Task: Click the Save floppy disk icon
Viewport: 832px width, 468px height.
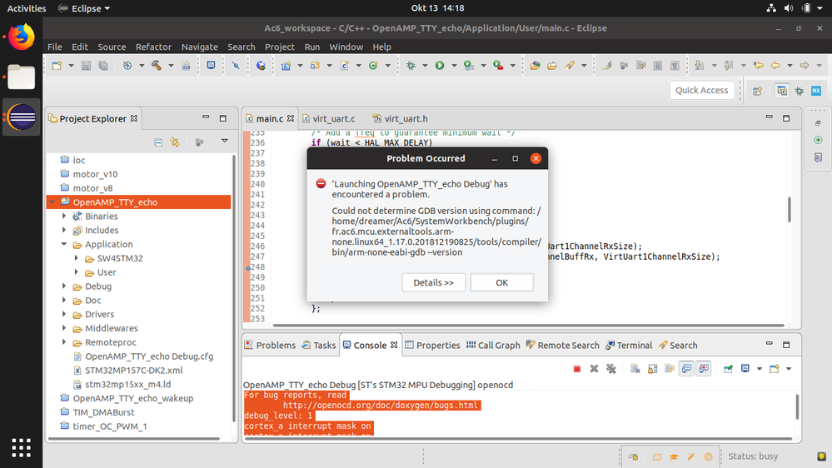Action: click(x=86, y=65)
